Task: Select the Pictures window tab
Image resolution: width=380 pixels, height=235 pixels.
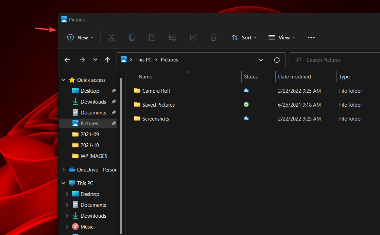Action: coord(73,19)
